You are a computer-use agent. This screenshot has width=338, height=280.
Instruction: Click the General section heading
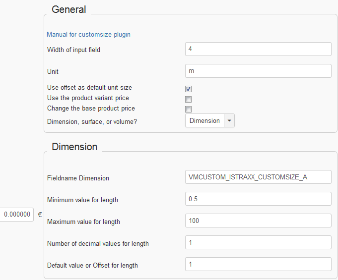click(x=69, y=9)
